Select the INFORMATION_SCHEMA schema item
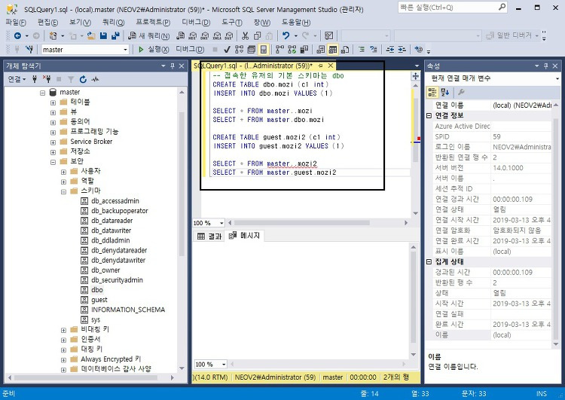The width and height of the screenshot is (565, 400). (128, 310)
